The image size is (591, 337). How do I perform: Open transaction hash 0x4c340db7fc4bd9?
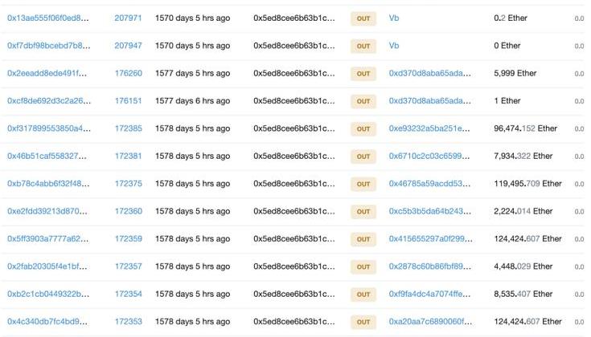pyautogui.click(x=48, y=322)
